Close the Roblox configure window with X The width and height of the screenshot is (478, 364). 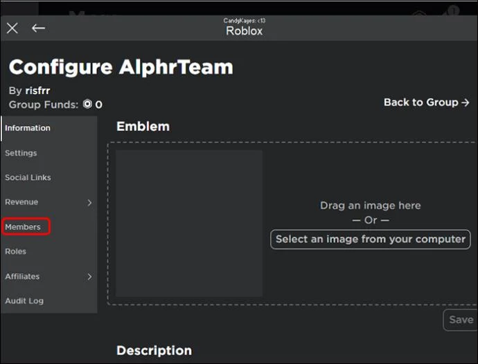12,28
